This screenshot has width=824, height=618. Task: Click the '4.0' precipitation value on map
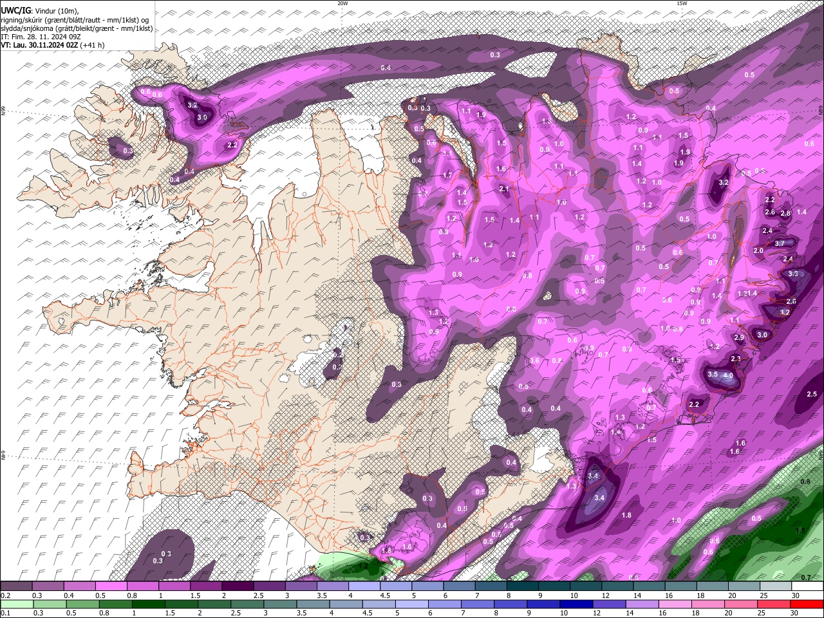click(728, 375)
